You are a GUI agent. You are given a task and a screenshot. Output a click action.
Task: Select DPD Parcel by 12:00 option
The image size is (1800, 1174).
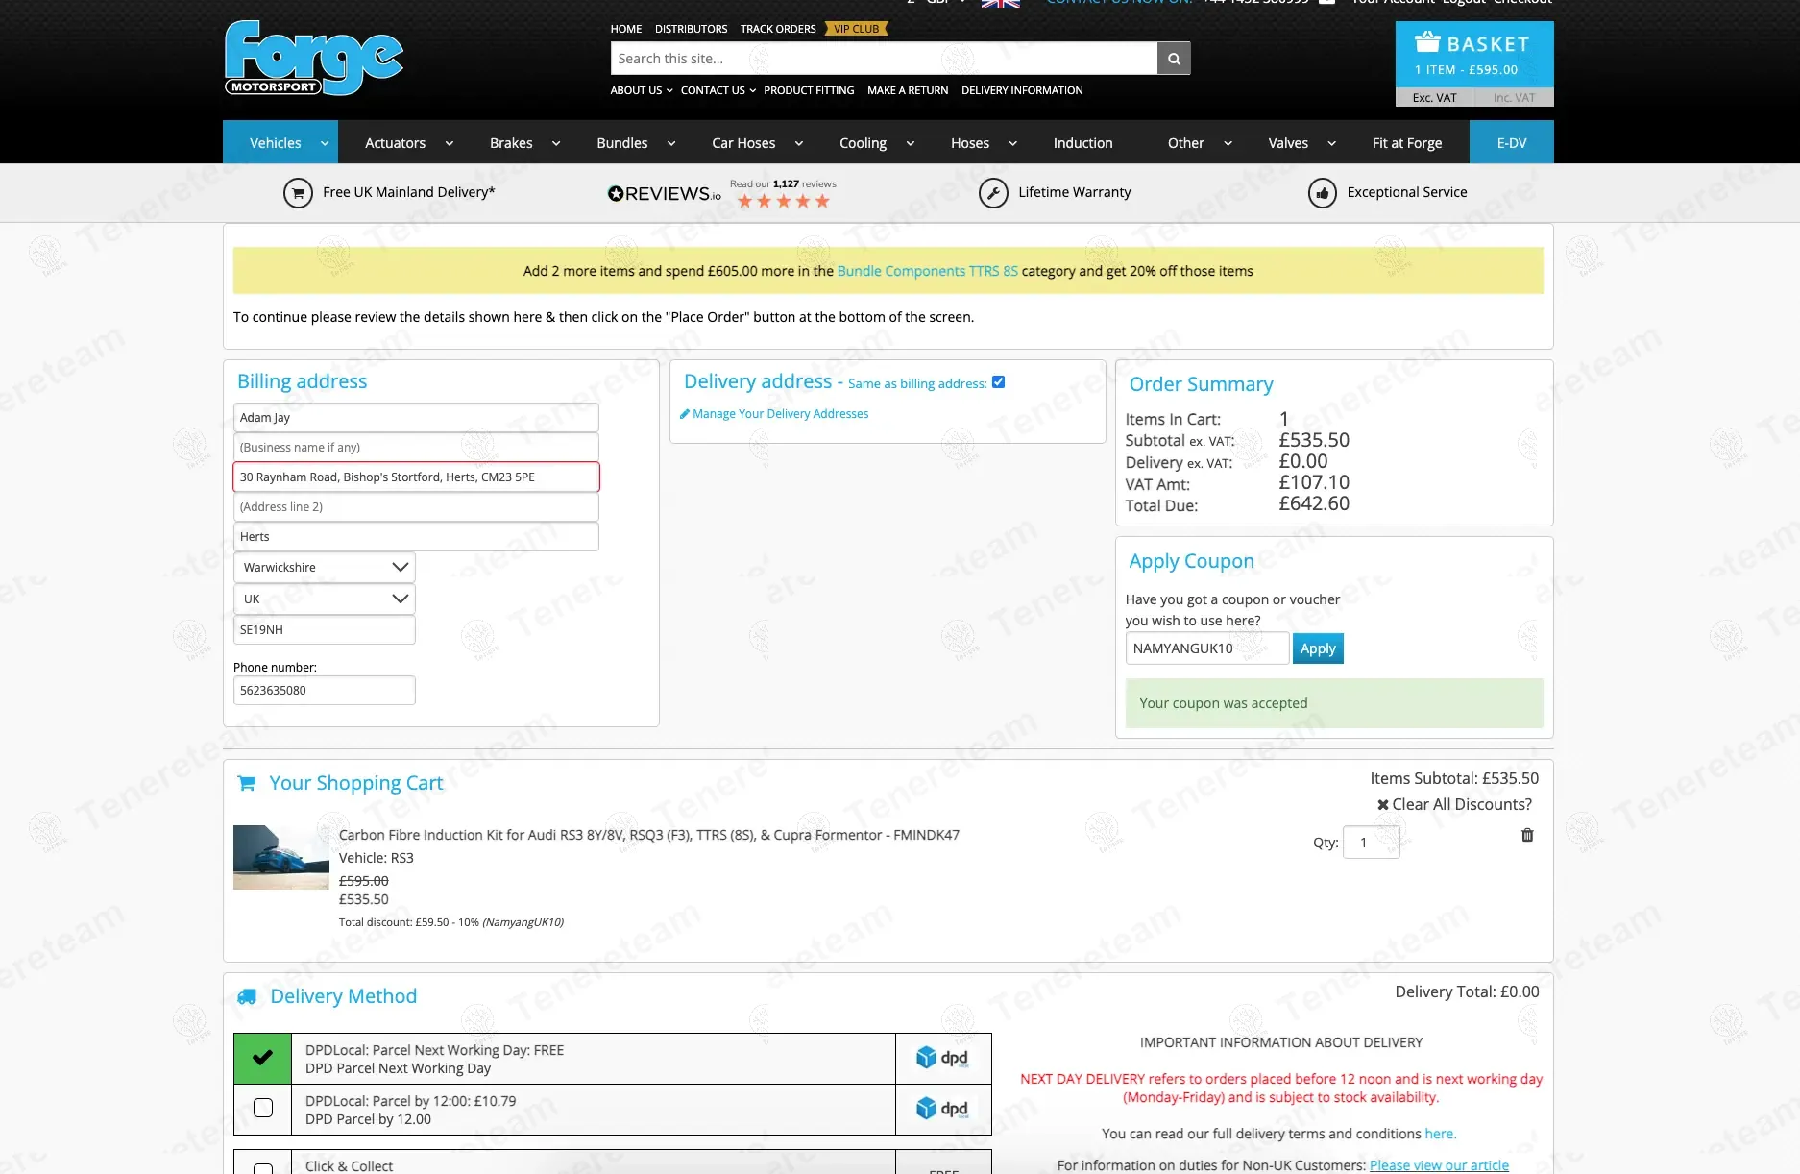coord(262,1109)
